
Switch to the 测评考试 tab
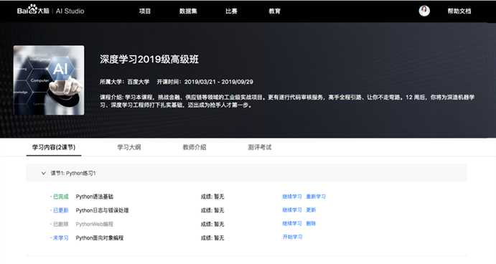pos(259,147)
